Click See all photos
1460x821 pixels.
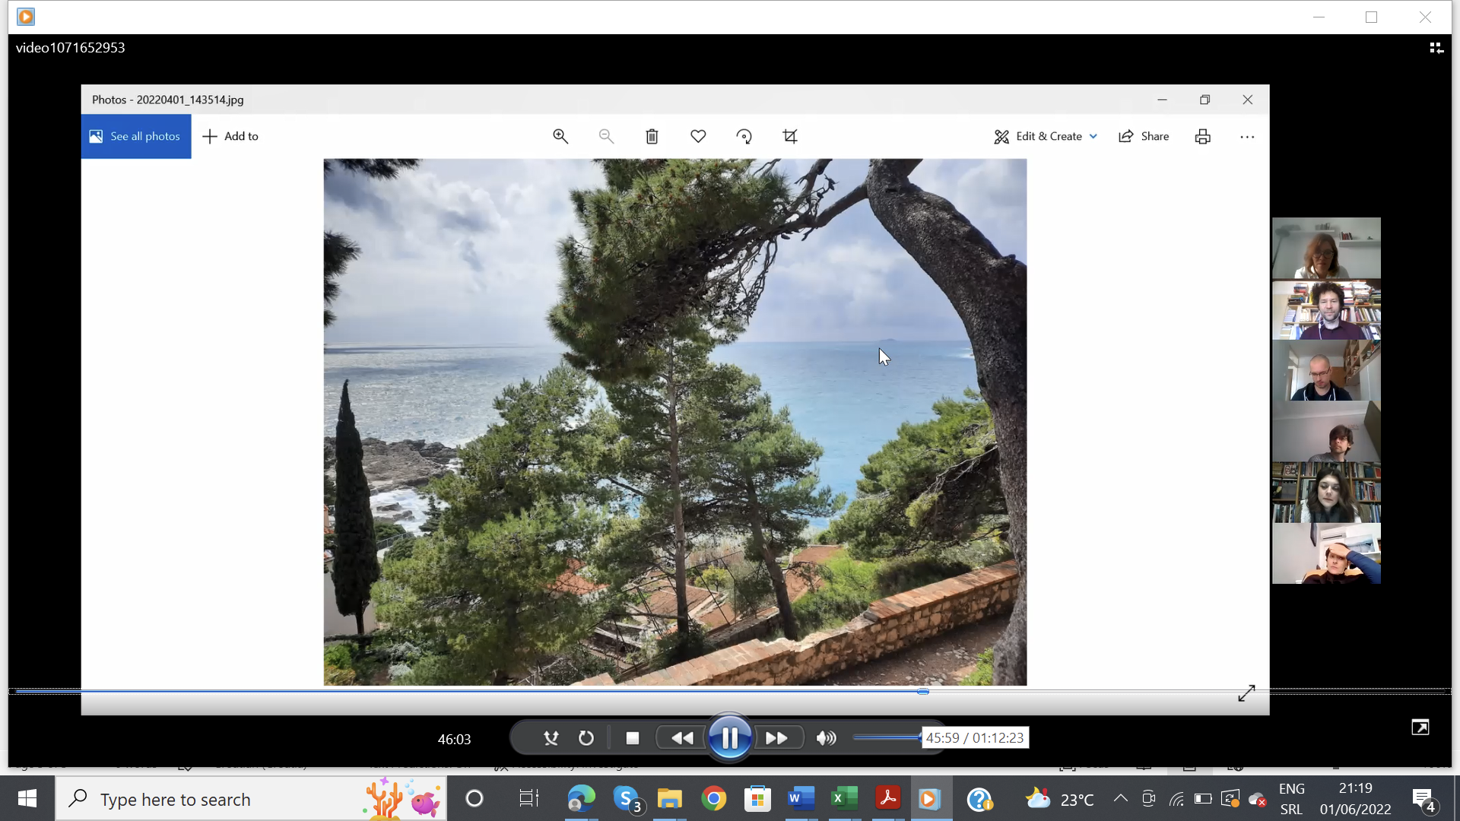click(136, 136)
